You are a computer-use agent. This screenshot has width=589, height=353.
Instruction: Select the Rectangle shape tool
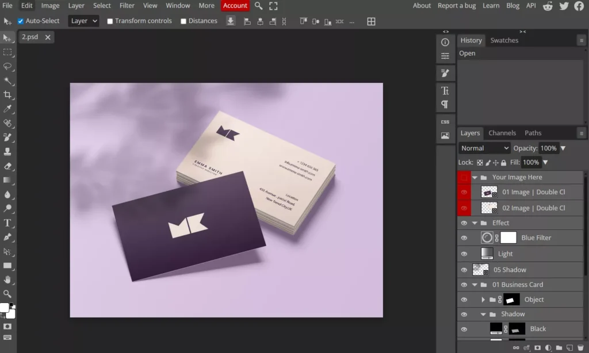7,266
